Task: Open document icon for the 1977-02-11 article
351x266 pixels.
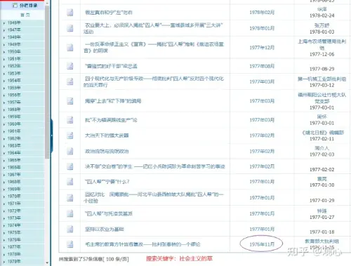Action: 70,135
